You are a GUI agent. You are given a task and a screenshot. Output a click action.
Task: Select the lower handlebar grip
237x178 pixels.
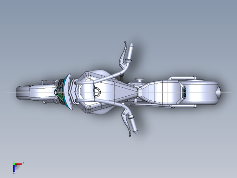133,125
